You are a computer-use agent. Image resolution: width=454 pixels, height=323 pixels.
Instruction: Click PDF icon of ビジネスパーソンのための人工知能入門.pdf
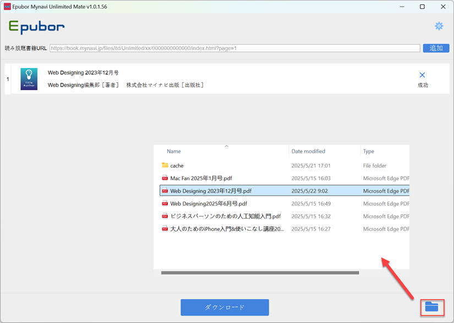pos(165,216)
